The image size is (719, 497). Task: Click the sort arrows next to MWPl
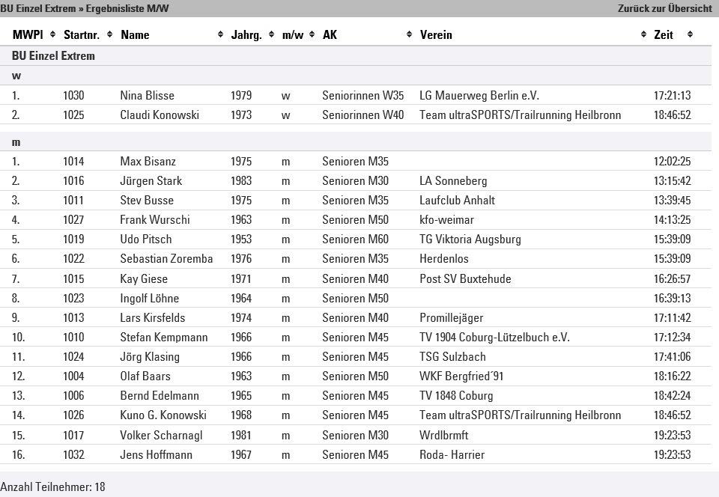[53, 34]
